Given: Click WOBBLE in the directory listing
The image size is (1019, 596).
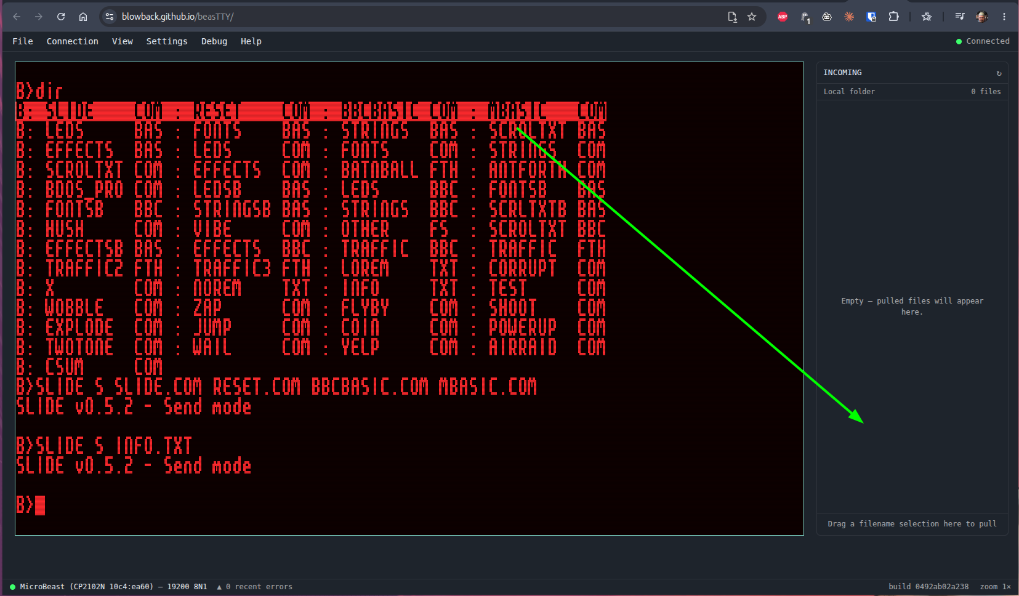Looking at the screenshot, I should tap(74, 308).
